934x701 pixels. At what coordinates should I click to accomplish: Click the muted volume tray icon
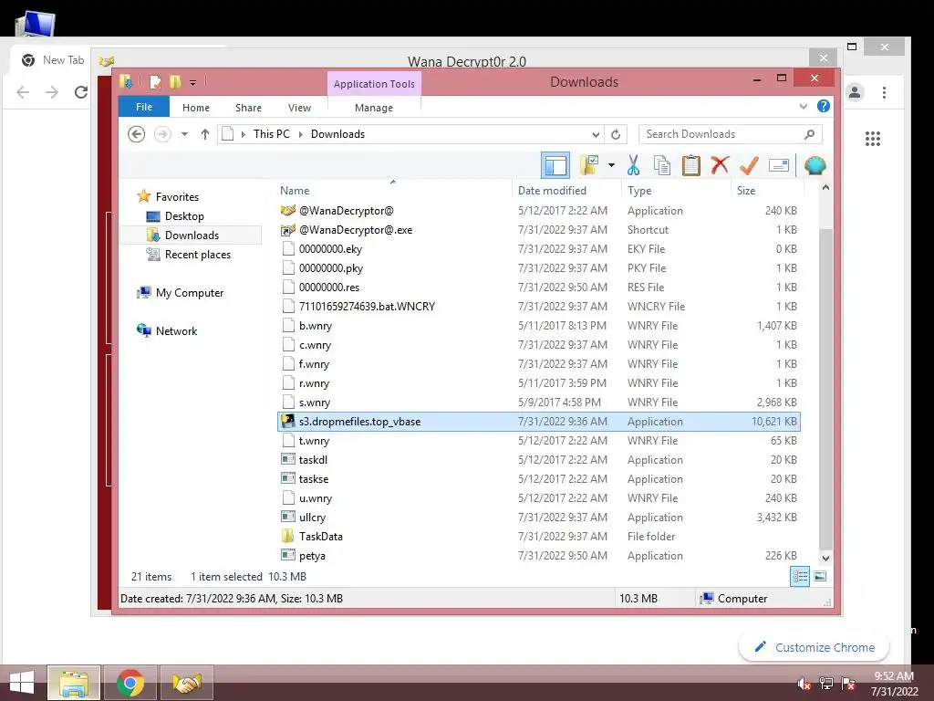coord(804,684)
